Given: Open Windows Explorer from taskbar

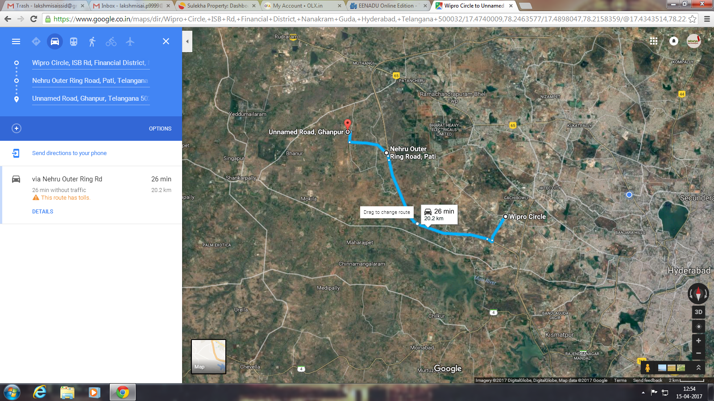Looking at the screenshot, I should [x=67, y=393].
